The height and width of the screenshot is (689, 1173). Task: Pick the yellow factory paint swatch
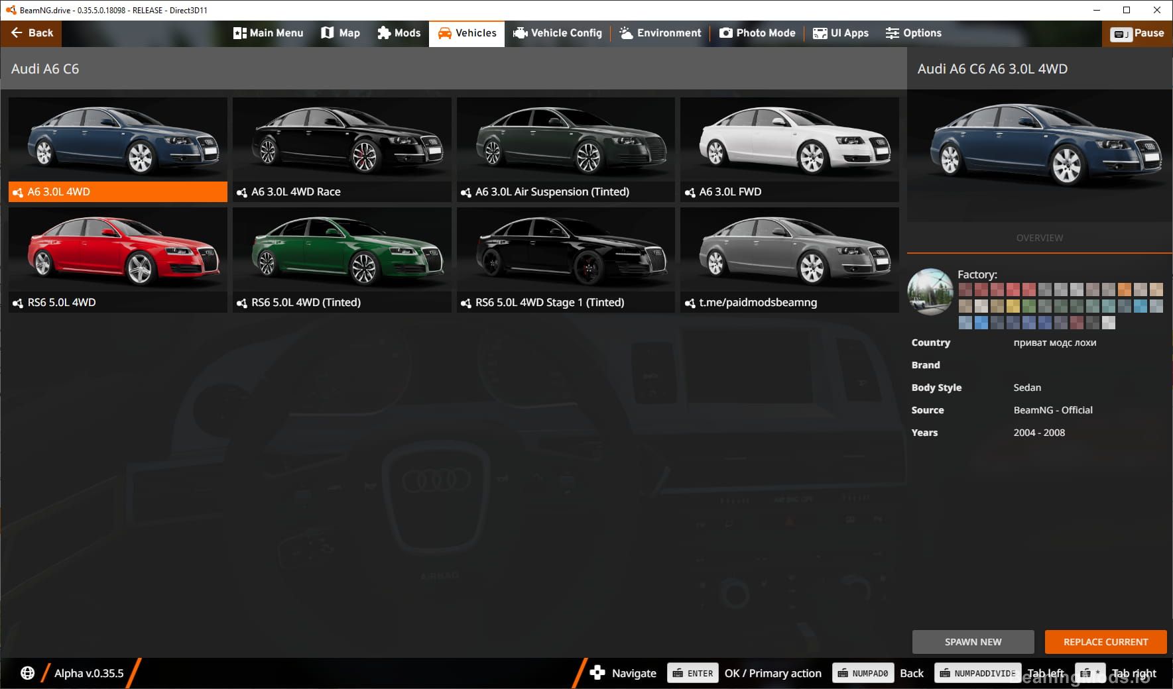click(x=1013, y=306)
